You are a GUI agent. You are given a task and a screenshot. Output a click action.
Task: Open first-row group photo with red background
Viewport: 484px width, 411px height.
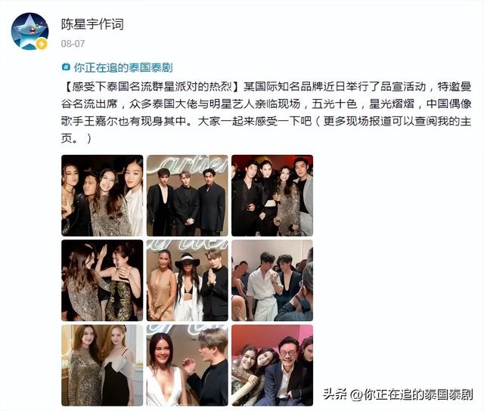pyautogui.click(x=272, y=196)
